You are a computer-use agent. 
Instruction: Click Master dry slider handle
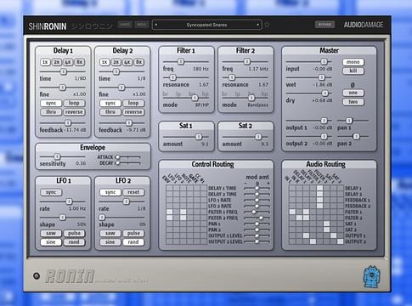click(x=325, y=93)
